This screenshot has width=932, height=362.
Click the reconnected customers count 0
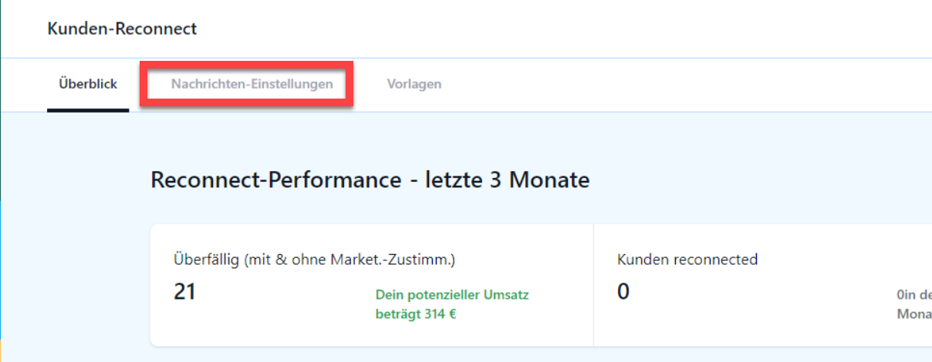623,292
